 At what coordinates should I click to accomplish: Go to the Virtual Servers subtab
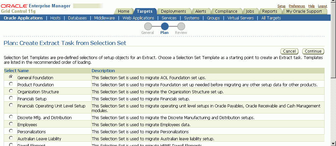click(241, 18)
